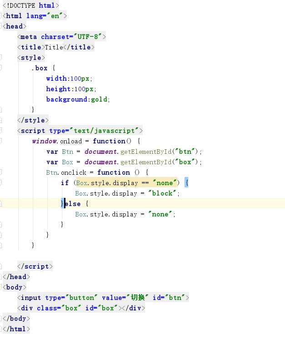
Task: Collapse the if statement fold marker
Action: [0, 183]
